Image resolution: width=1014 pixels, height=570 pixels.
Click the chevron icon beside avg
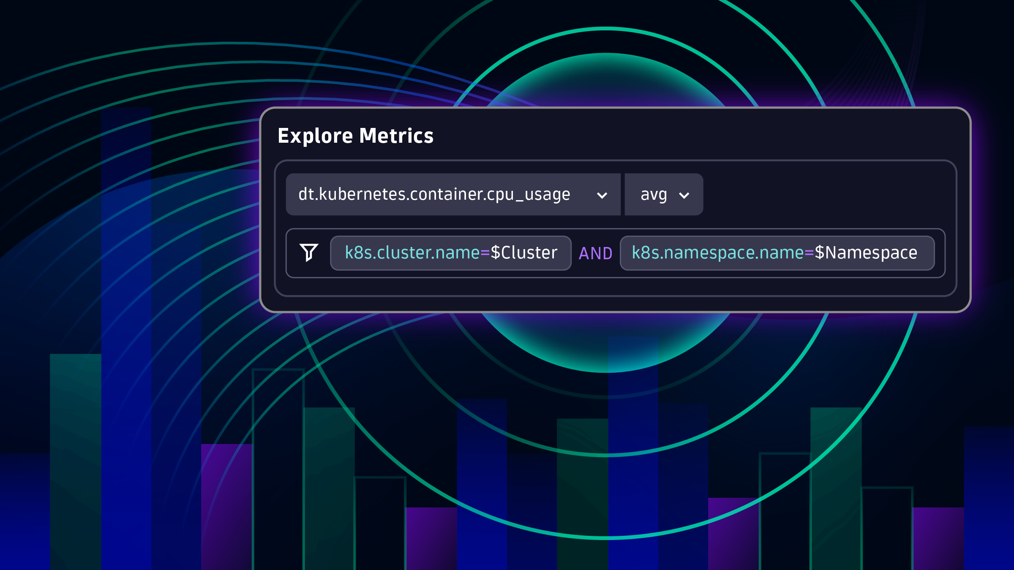pyautogui.click(x=684, y=195)
